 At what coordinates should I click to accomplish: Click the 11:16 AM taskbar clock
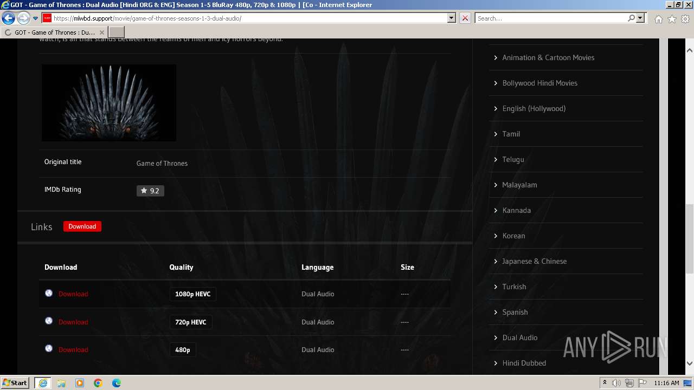666,383
